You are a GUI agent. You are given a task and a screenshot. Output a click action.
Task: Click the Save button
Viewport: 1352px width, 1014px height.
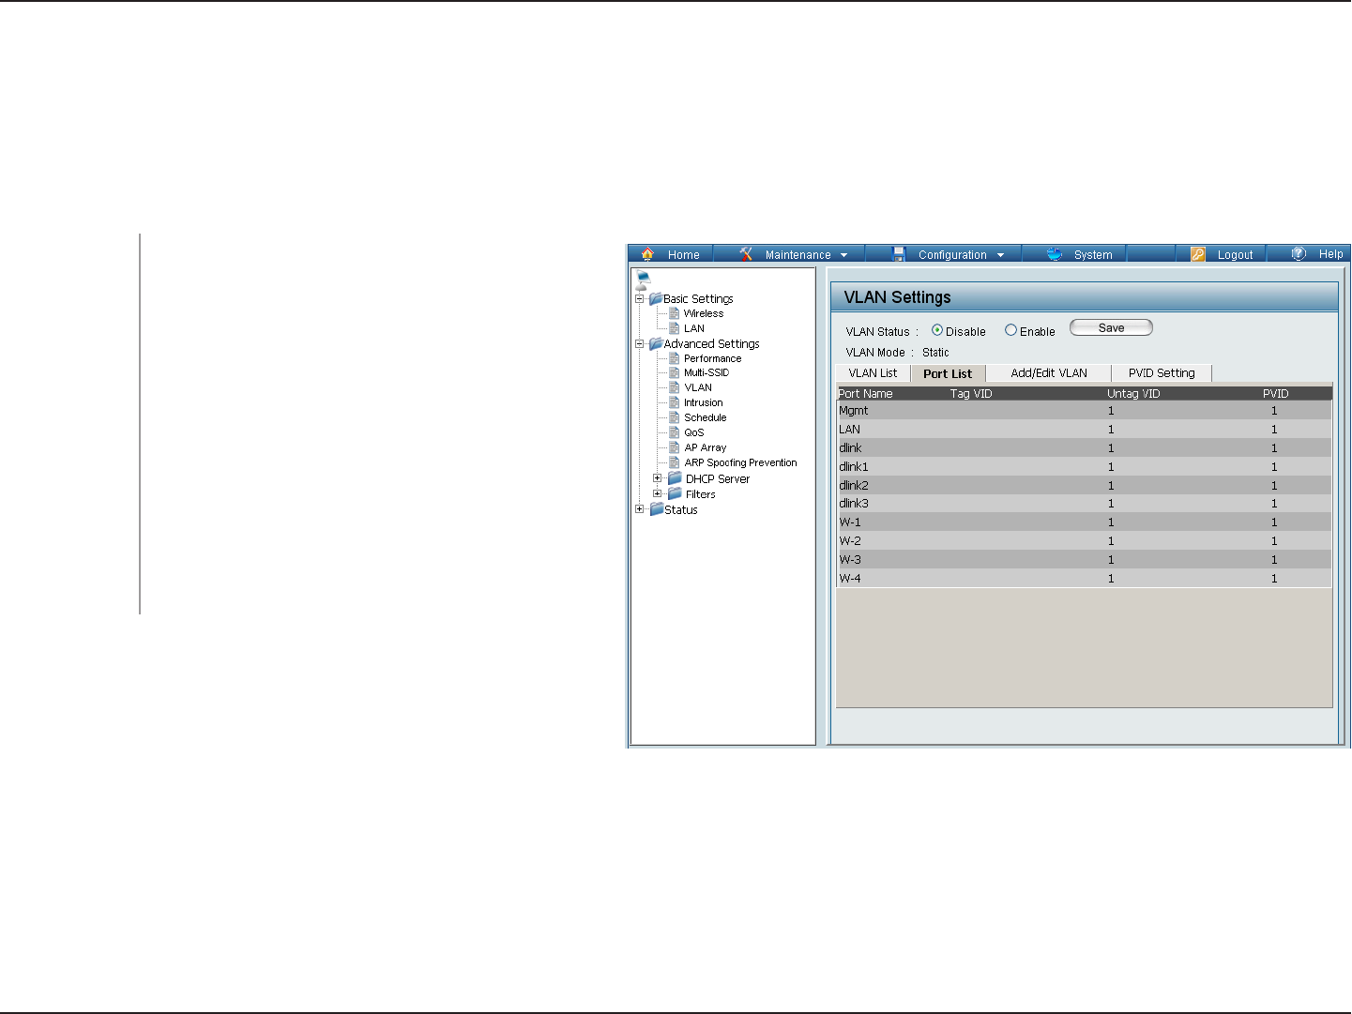1111,327
